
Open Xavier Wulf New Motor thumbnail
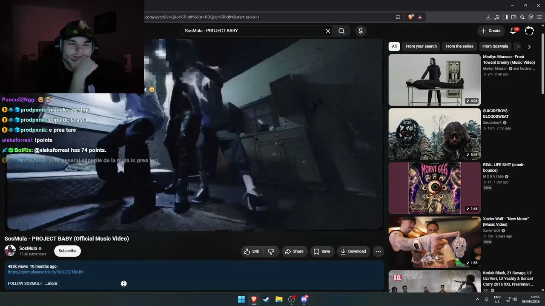434,242
